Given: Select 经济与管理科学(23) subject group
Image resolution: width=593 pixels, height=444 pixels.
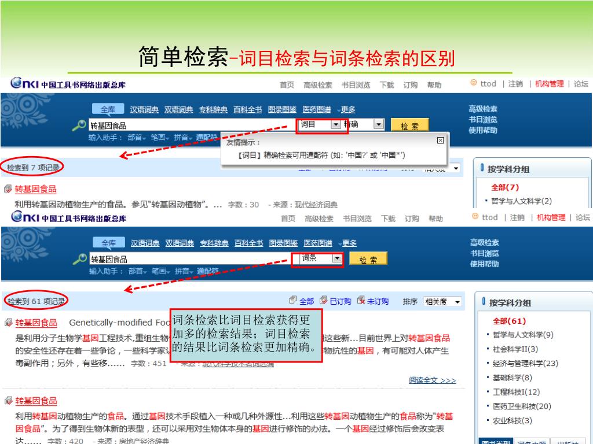Looking at the screenshot, I should tap(525, 363).
